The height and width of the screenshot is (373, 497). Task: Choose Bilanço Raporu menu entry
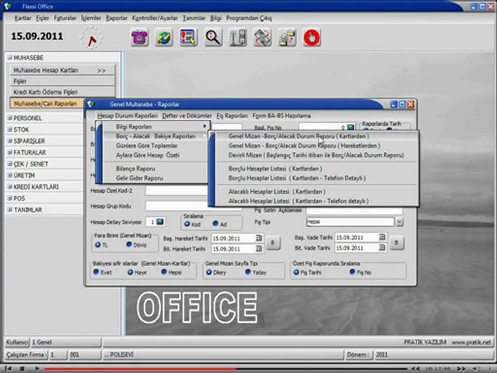[135, 168]
